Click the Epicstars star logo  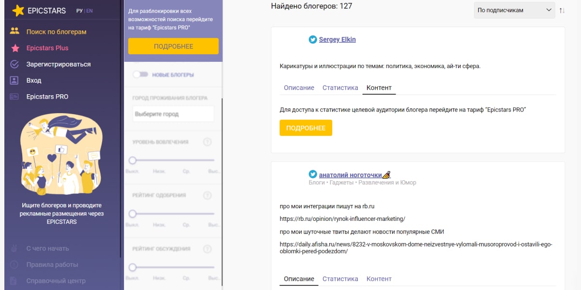click(x=18, y=11)
